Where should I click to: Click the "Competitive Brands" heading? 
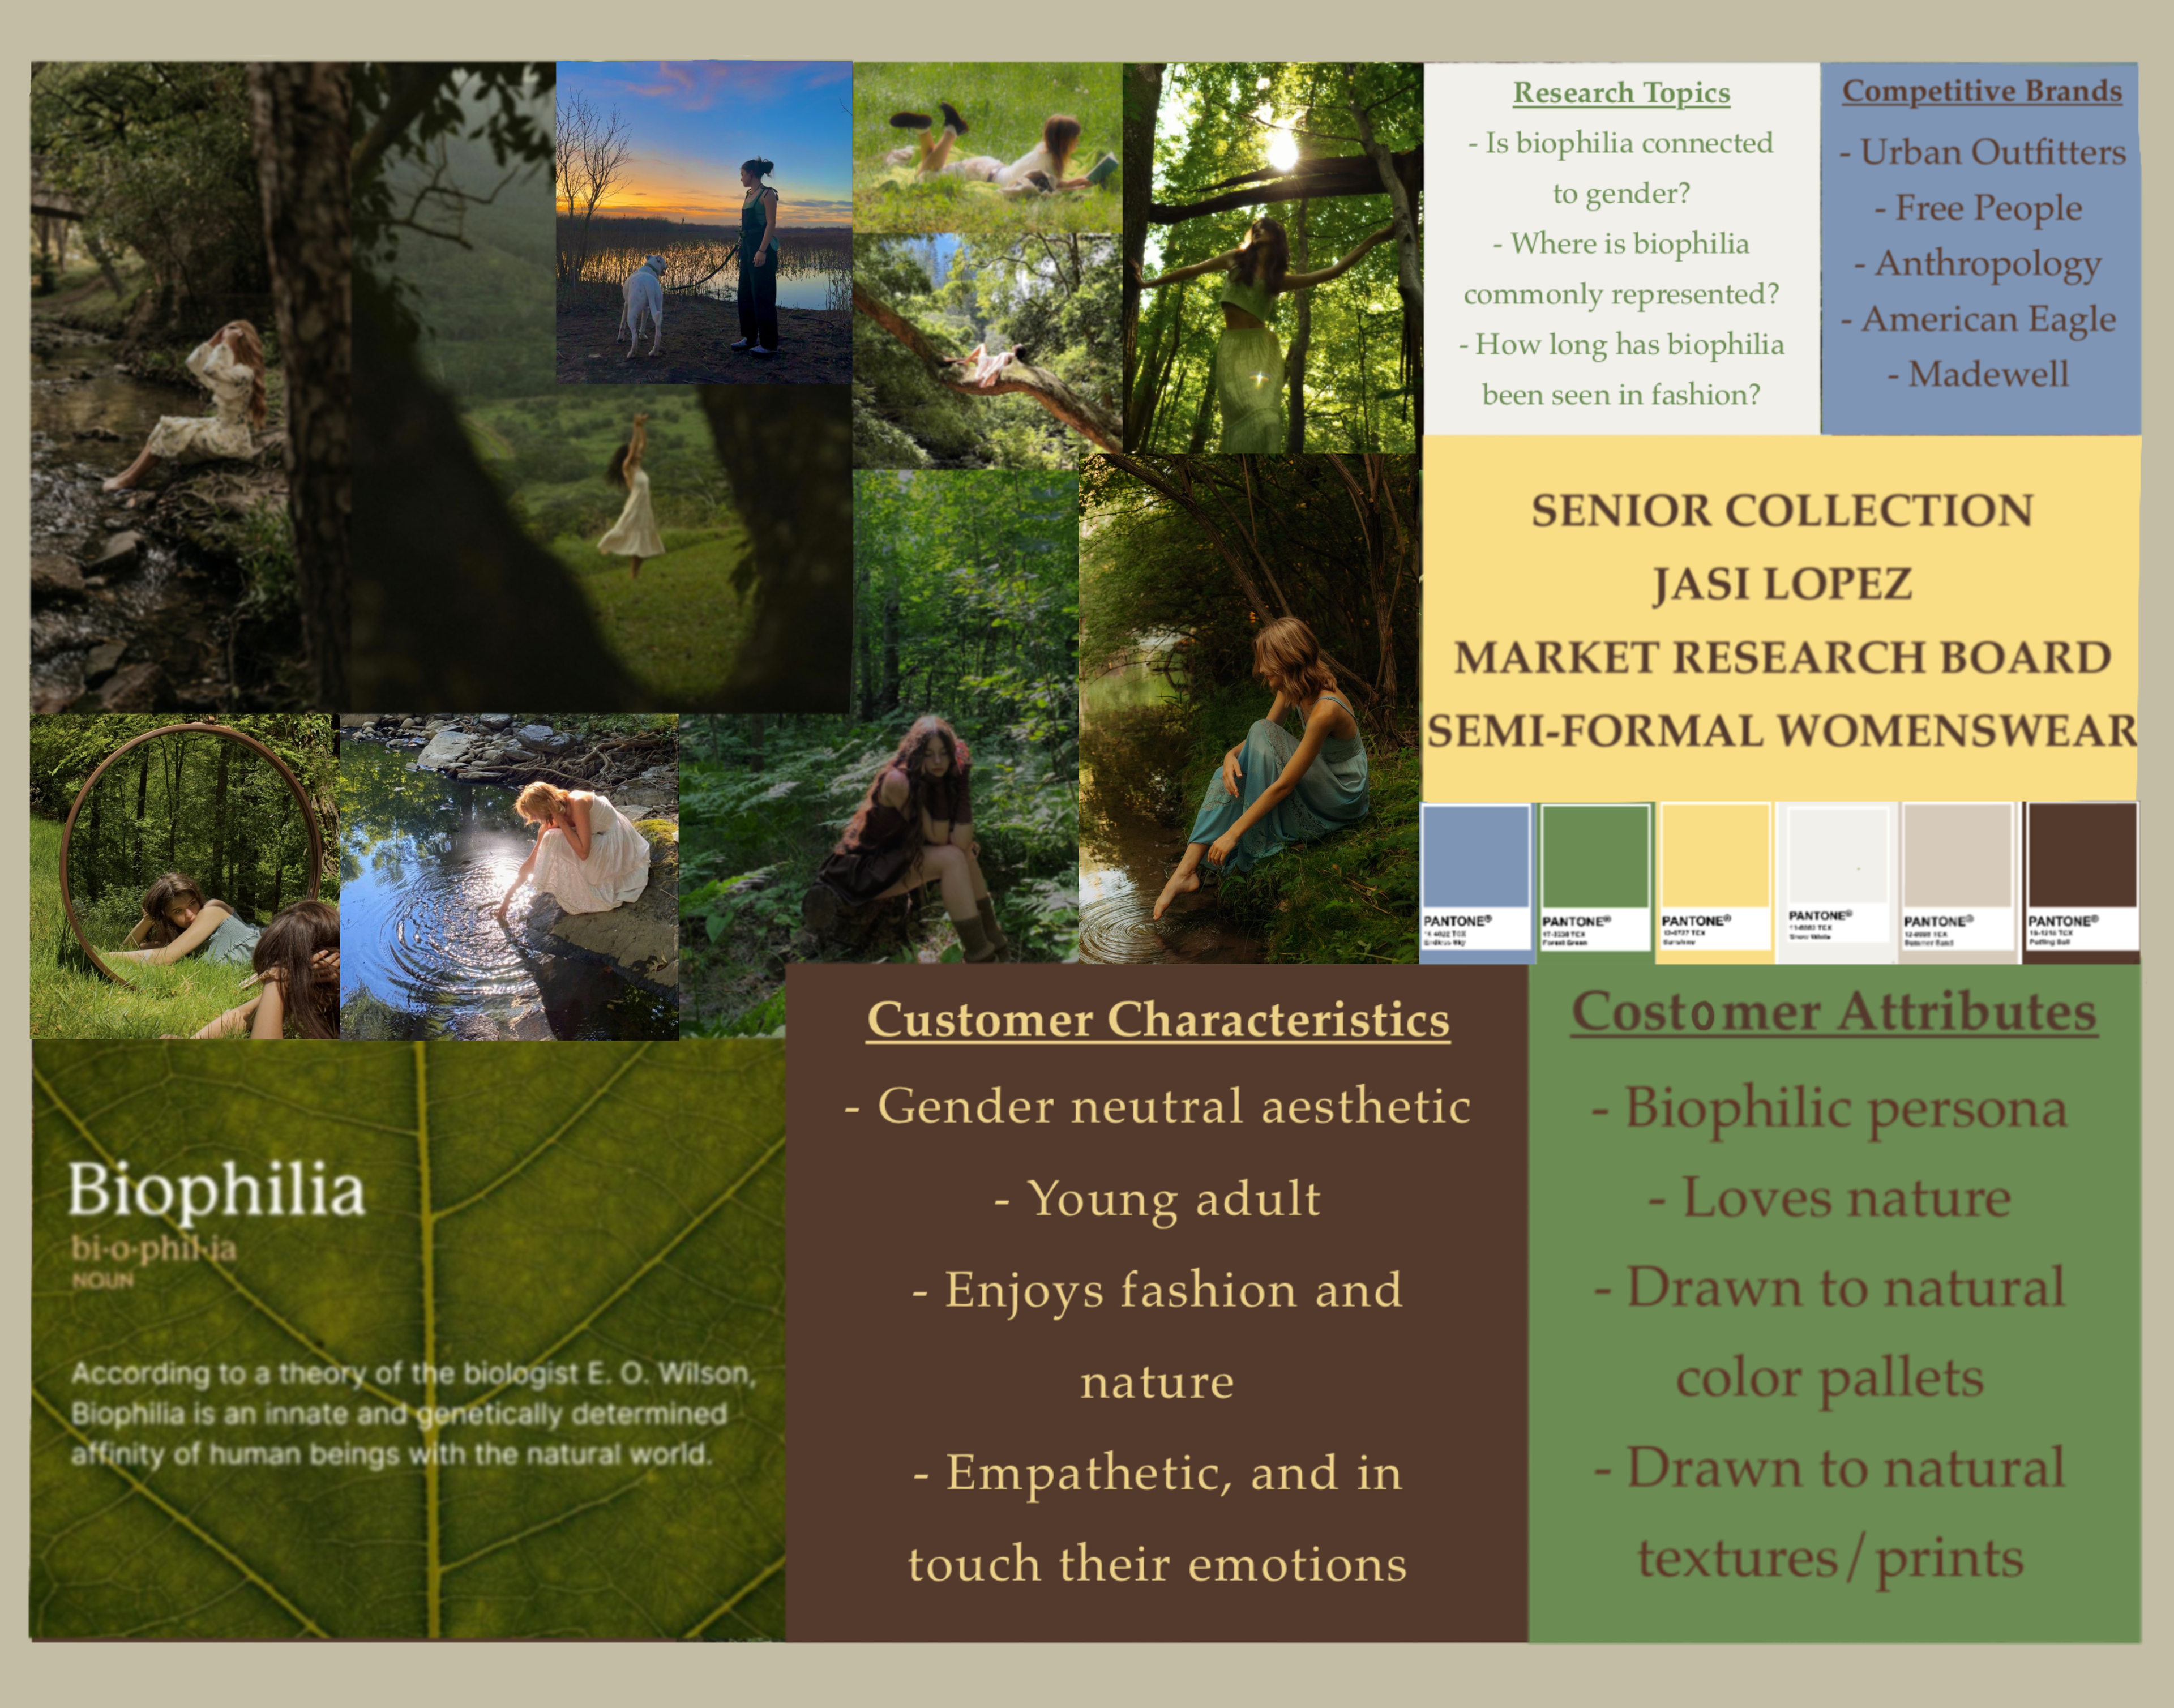coord(1982,91)
